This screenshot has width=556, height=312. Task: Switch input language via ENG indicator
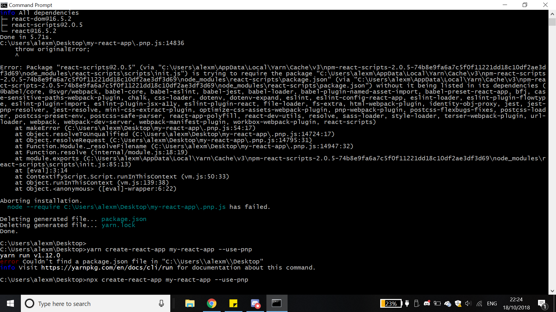coord(492,304)
